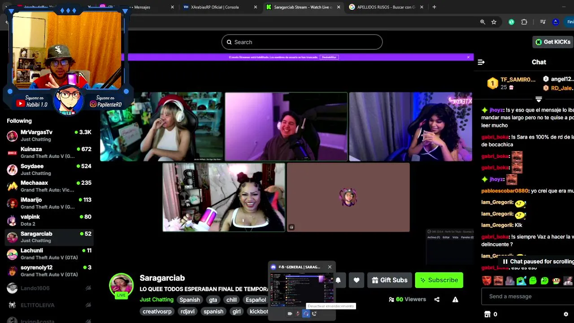Open Mechaaax channel in sidebar
The width and height of the screenshot is (574, 323).
point(49,186)
